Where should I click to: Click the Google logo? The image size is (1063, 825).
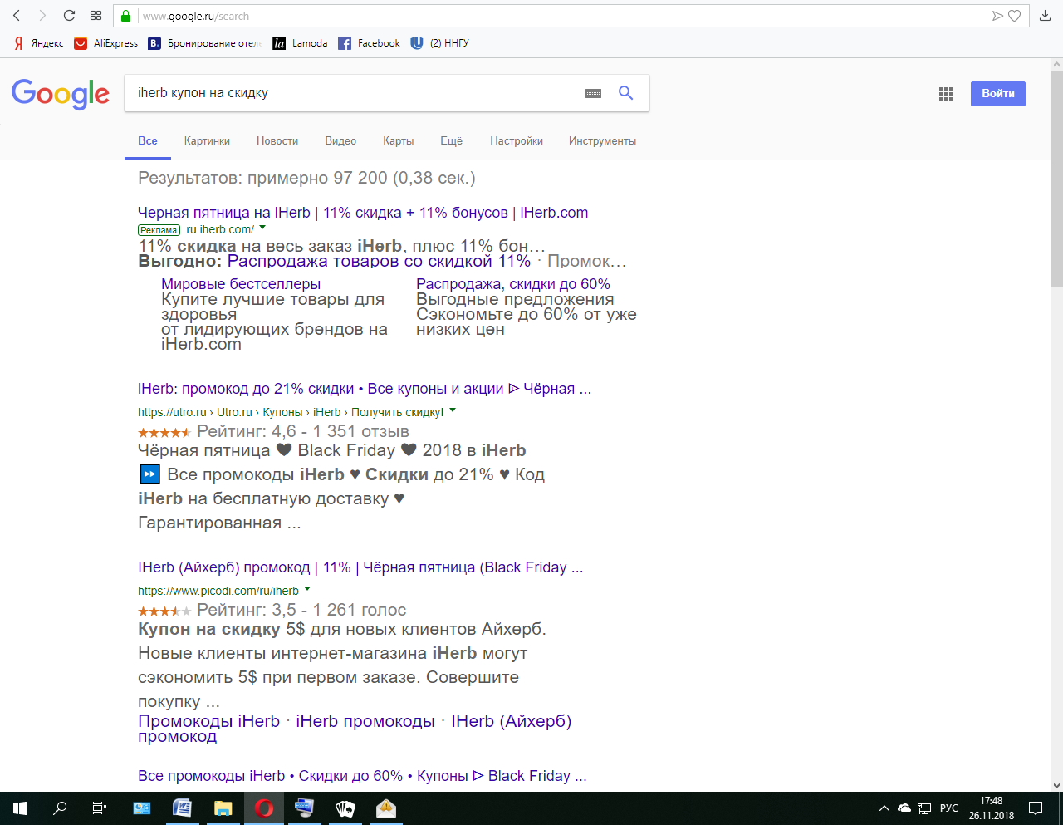click(x=61, y=94)
